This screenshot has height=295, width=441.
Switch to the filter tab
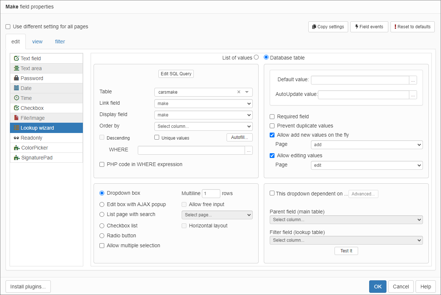click(x=60, y=42)
